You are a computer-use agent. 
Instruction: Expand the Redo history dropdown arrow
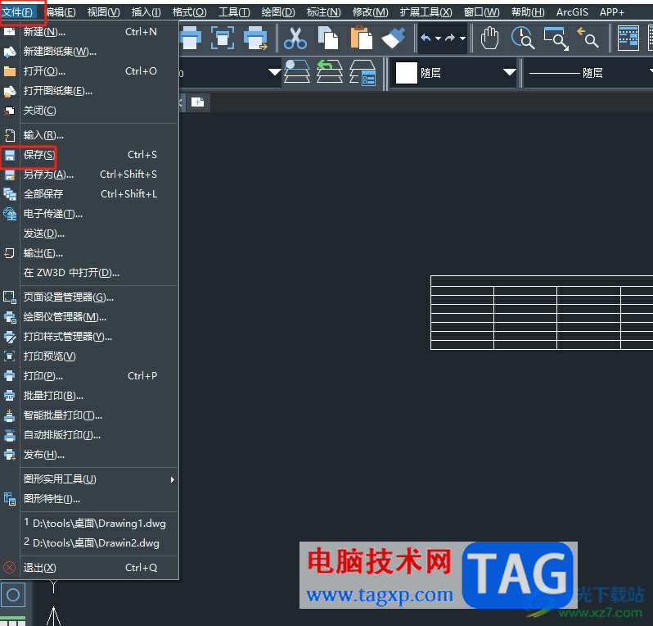click(x=462, y=39)
